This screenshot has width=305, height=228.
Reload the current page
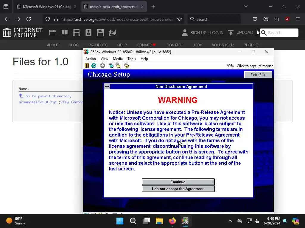(29, 19)
